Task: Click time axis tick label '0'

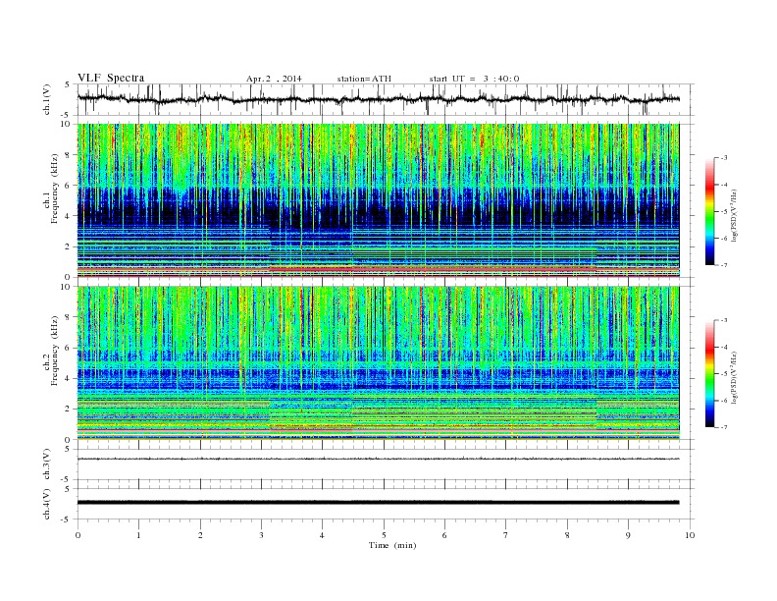Action: 78,535
